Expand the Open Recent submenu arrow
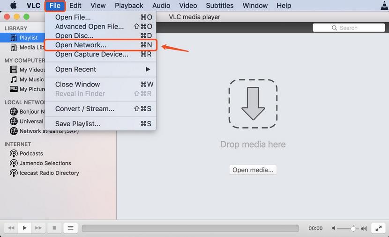This screenshot has width=389, height=237. click(148, 69)
